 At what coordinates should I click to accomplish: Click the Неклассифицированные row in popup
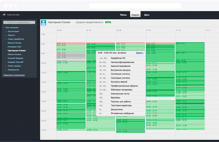(x=121, y=62)
